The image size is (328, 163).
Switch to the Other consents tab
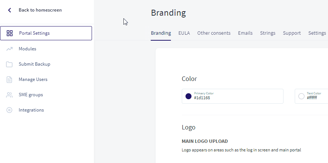click(x=214, y=33)
